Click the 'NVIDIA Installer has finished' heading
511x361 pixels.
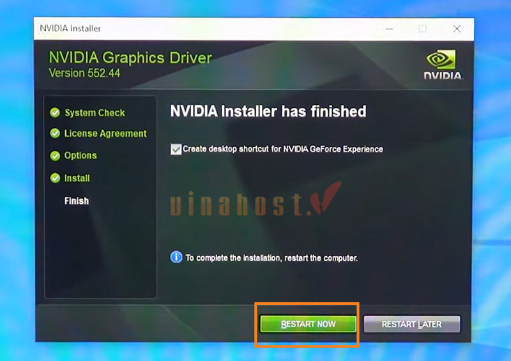click(268, 111)
